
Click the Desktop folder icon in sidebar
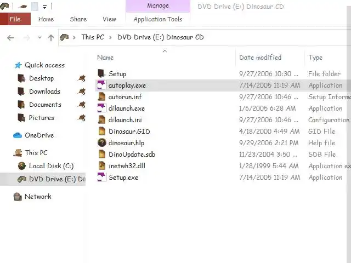[x=21, y=78]
